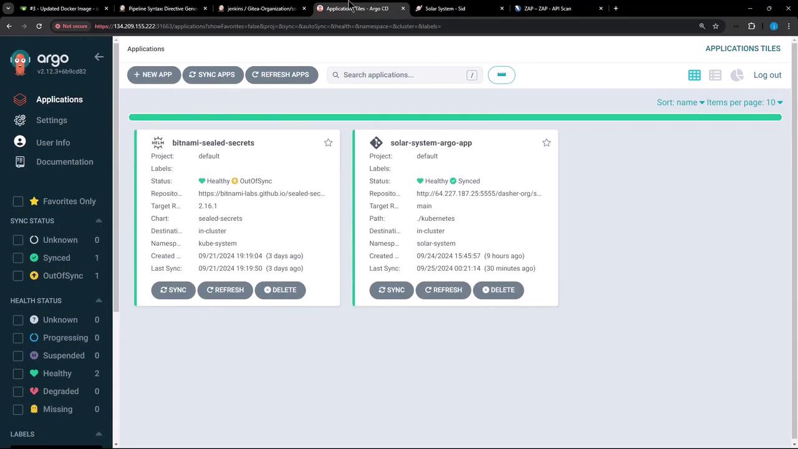The width and height of the screenshot is (798, 449).
Task: Check the Synced filter
Action: click(18, 258)
